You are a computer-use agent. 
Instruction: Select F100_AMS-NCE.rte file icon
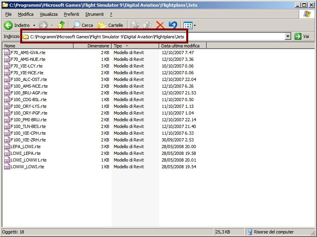point(7,86)
